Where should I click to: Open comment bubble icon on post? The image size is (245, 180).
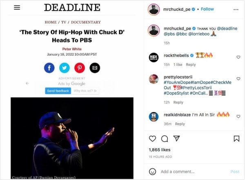(x=165, y=138)
